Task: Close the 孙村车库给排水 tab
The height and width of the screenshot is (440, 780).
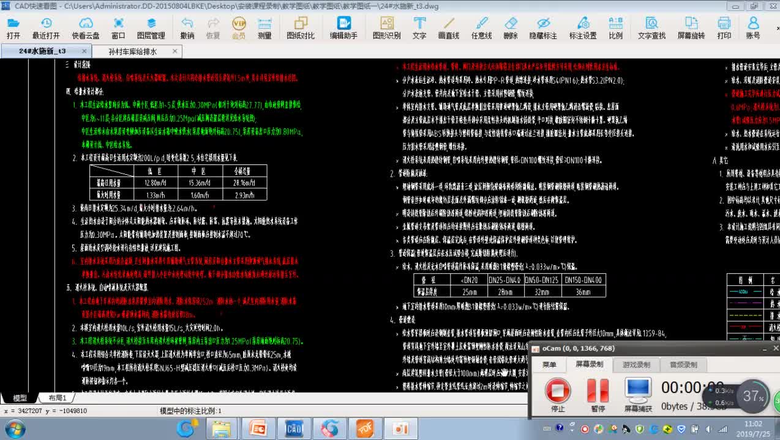Action: (175, 51)
